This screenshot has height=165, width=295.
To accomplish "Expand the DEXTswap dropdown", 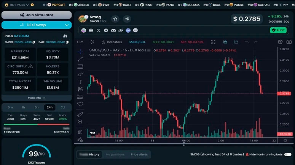I will [36, 25].
